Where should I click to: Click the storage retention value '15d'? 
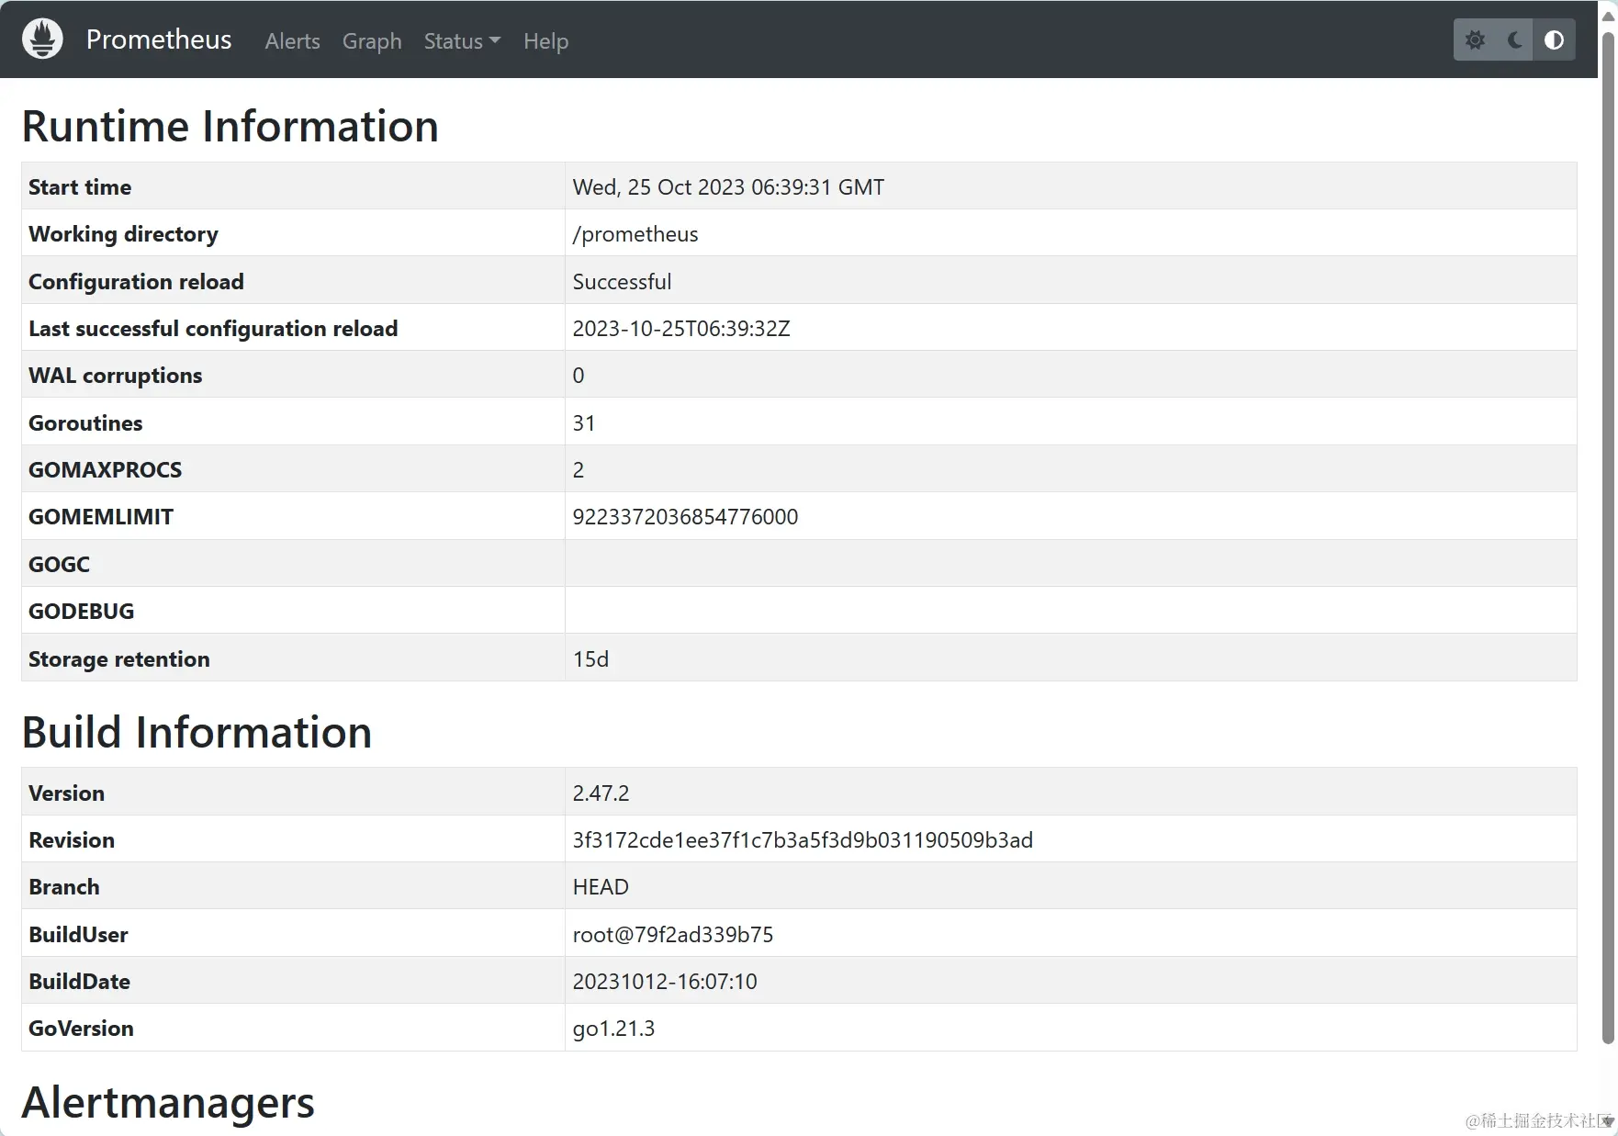[x=590, y=659]
